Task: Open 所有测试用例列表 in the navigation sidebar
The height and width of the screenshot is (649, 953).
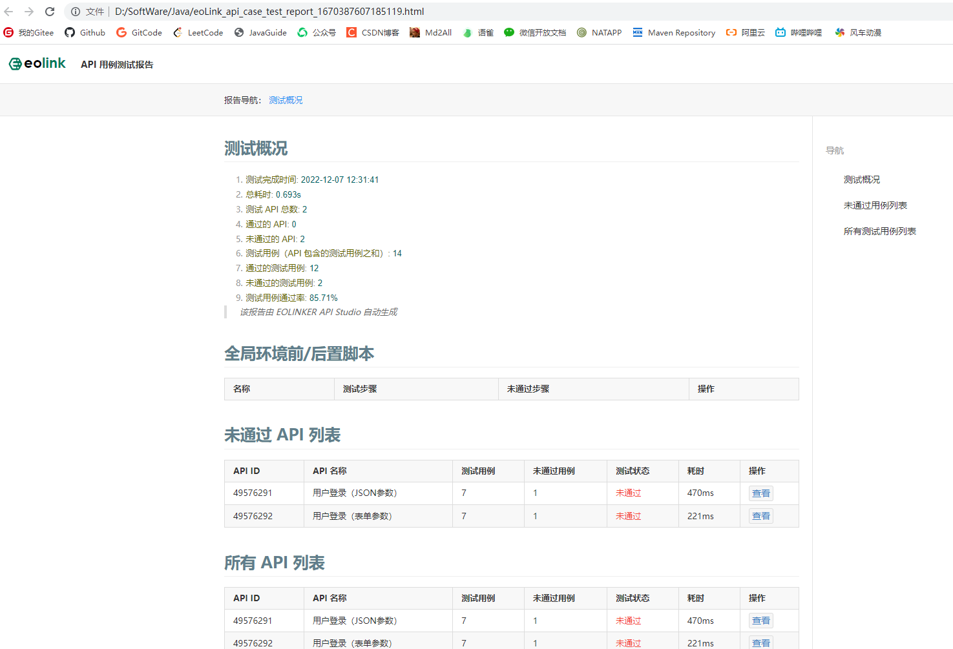Action: pyautogui.click(x=880, y=231)
